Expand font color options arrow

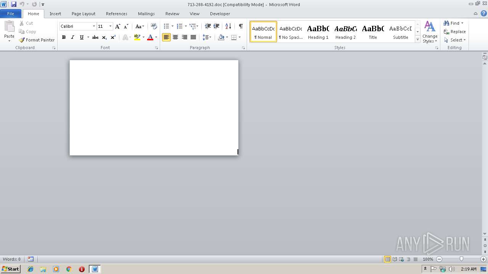[156, 37]
